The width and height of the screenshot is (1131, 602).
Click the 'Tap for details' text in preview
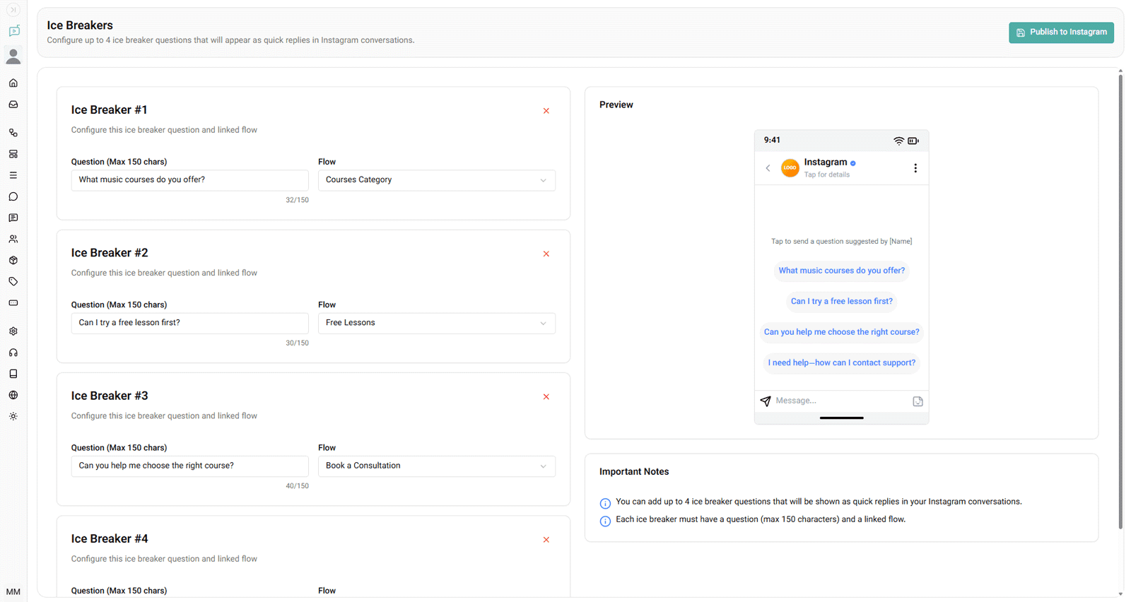tap(827, 175)
